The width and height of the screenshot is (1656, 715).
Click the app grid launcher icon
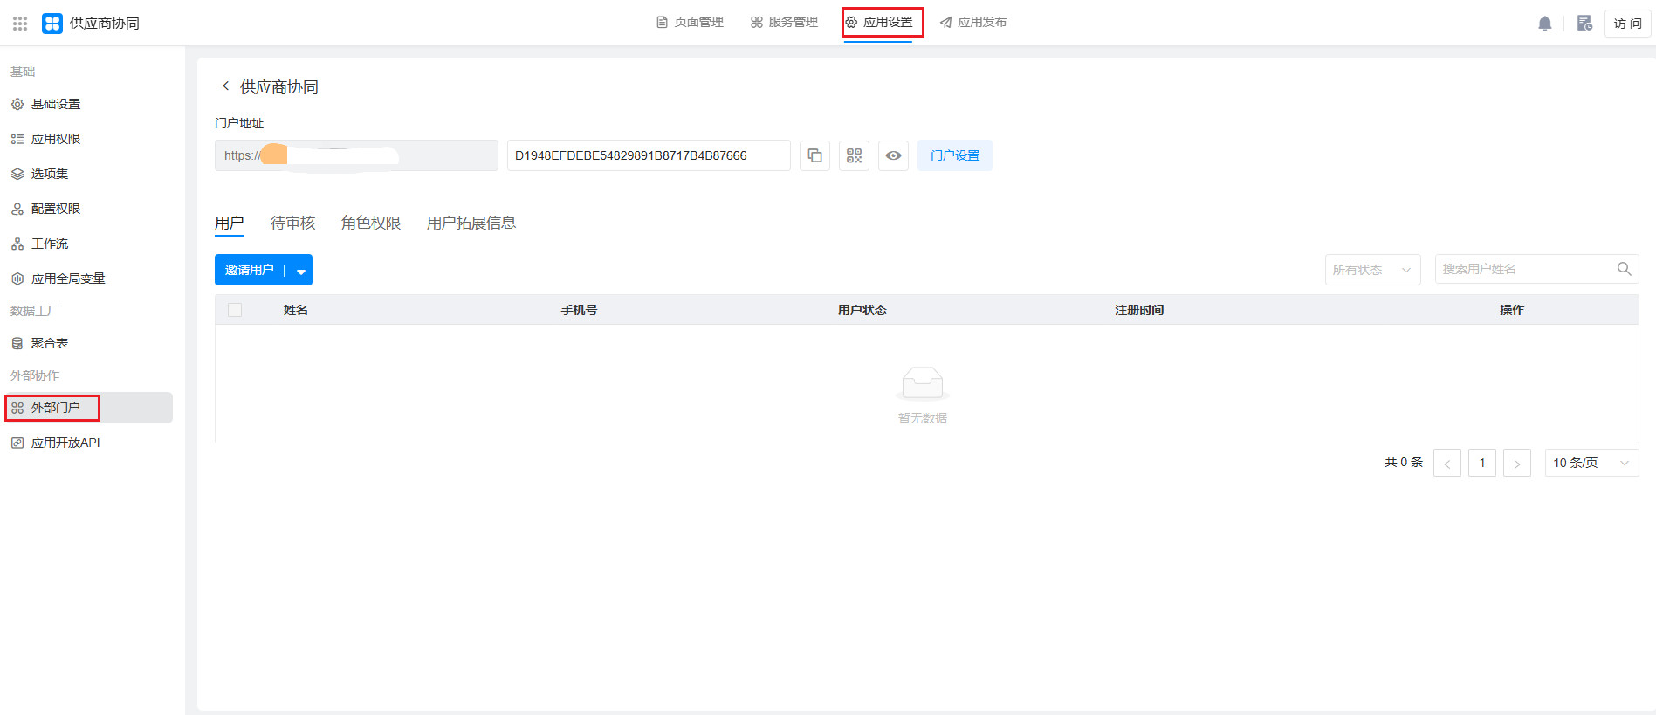pos(20,24)
